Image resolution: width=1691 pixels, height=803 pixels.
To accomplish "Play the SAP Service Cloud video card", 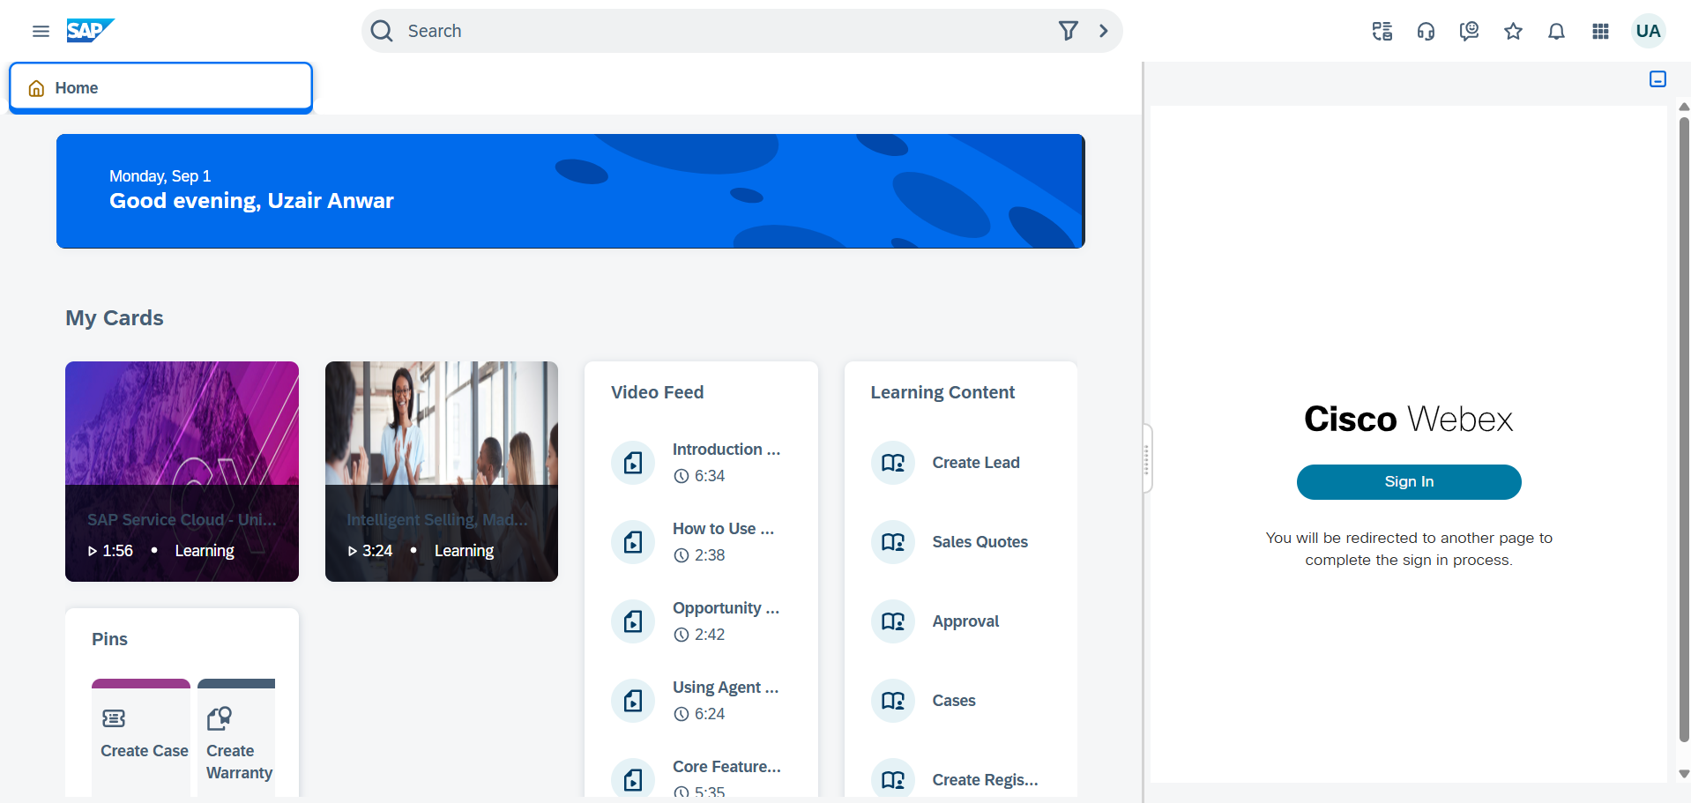I will pyautogui.click(x=182, y=471).
